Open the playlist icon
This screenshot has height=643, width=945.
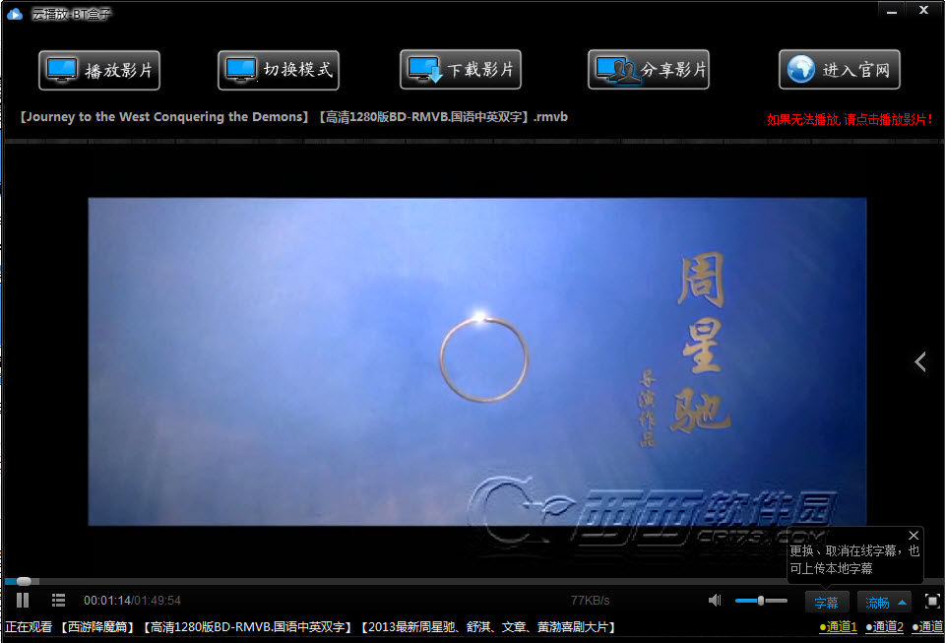click(58, 601)
